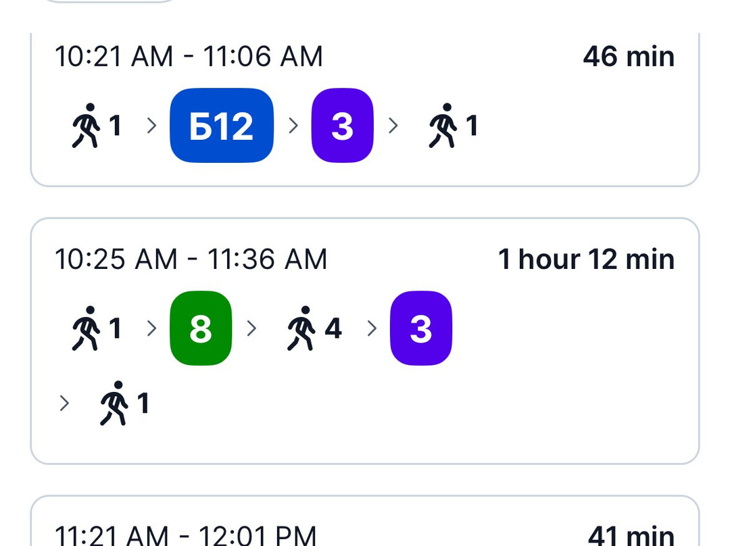Select the 11:21 AM - 12:01 PM departure

point(185,535)
